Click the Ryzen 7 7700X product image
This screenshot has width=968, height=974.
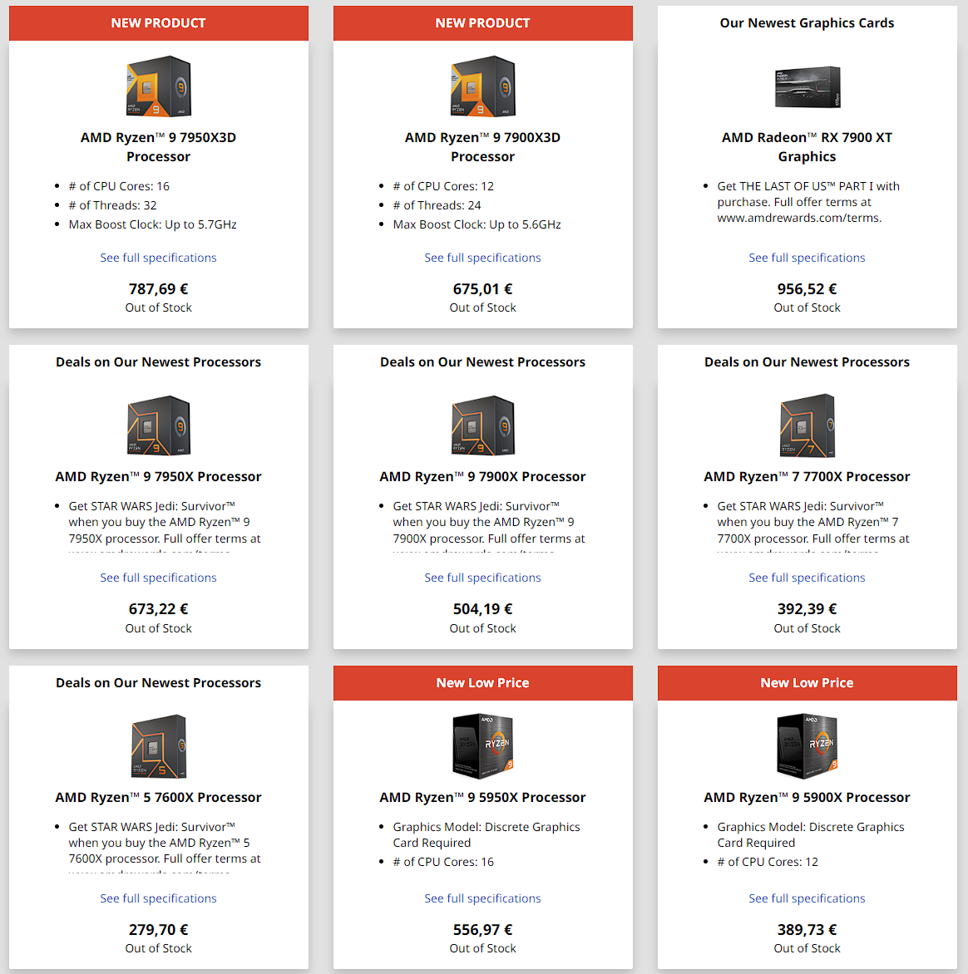pyautogui.click(x=807, y=426)
